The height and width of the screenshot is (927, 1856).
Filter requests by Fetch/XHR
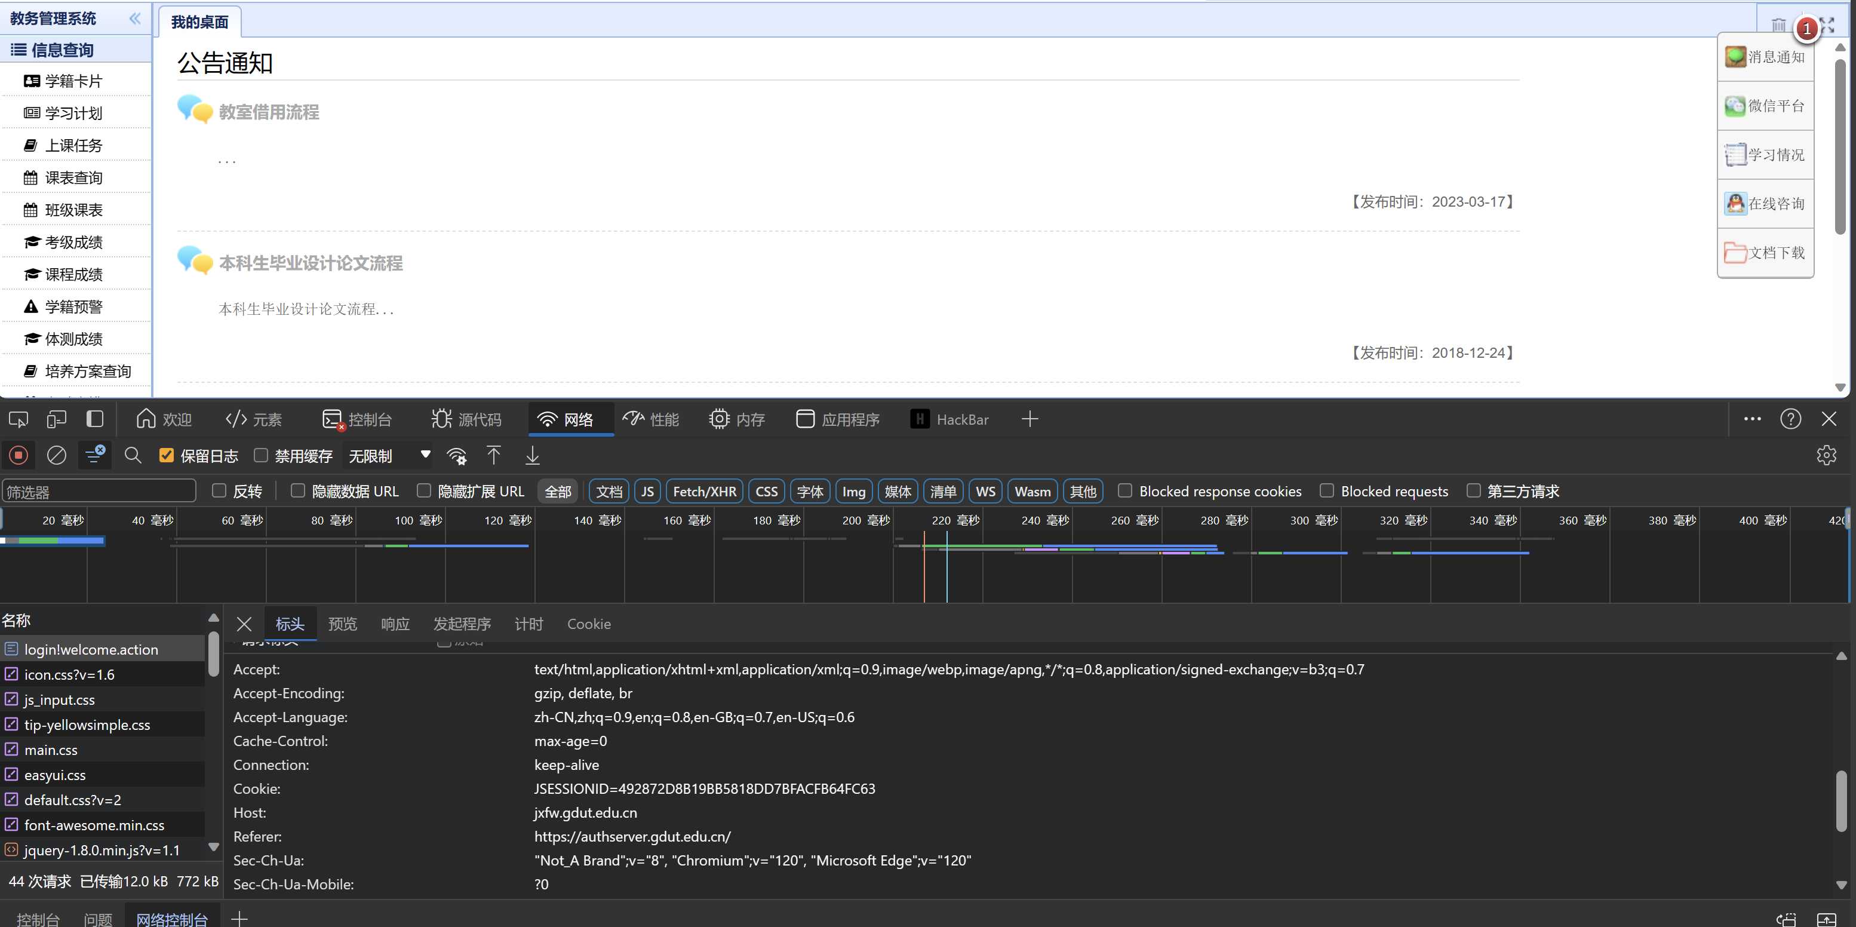705,492
